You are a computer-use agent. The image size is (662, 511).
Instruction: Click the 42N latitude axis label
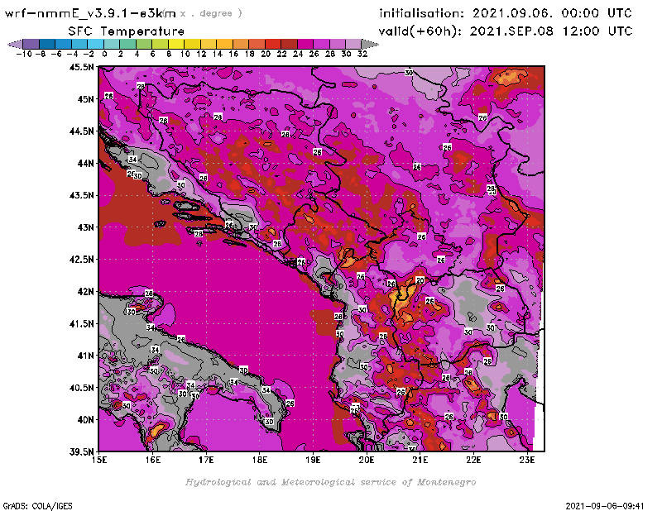tap(84, 291)
